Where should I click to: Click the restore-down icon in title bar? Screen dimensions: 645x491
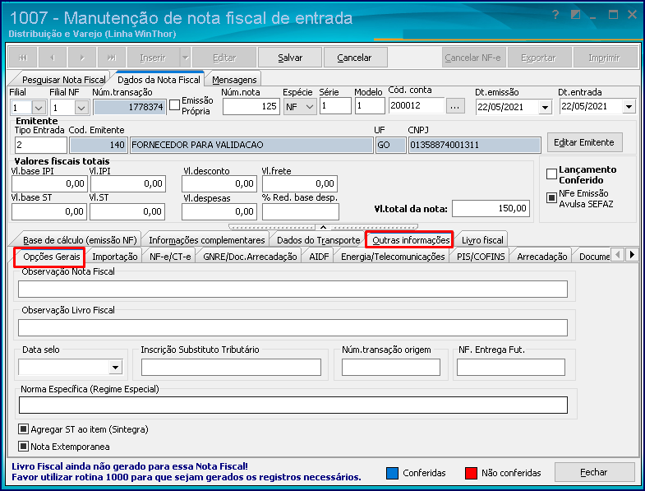pyautogui.click(x=575, y=15)
